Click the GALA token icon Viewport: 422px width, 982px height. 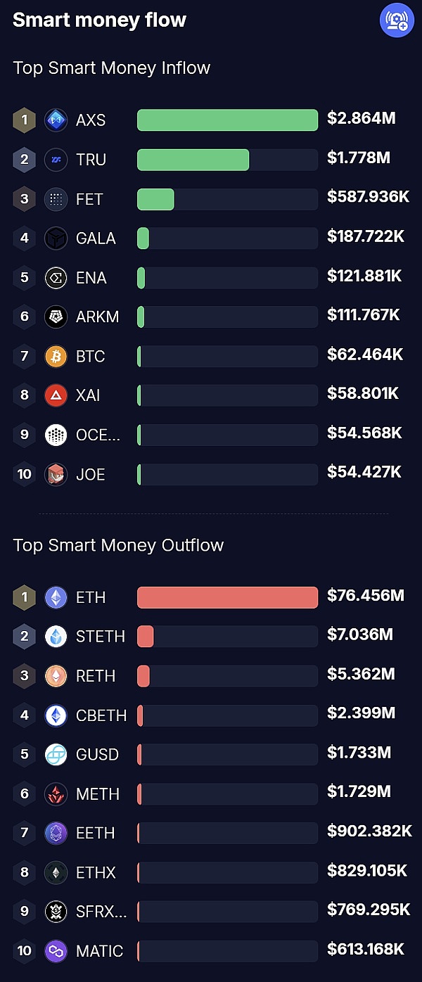coord(56,238)
